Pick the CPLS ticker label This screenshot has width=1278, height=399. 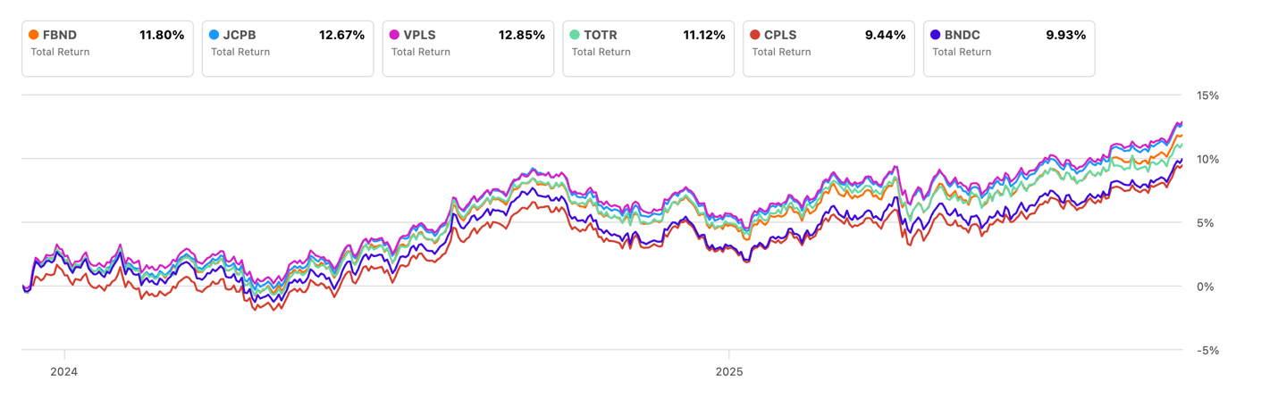(x=780, y=35)
